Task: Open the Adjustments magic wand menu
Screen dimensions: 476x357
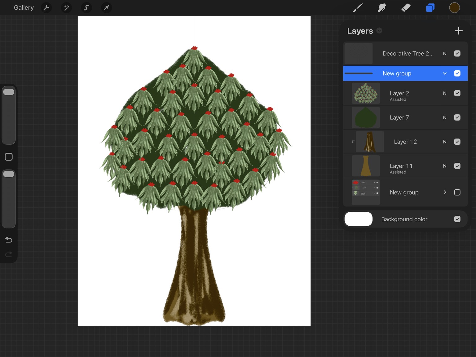Action: tap(66, 7)
